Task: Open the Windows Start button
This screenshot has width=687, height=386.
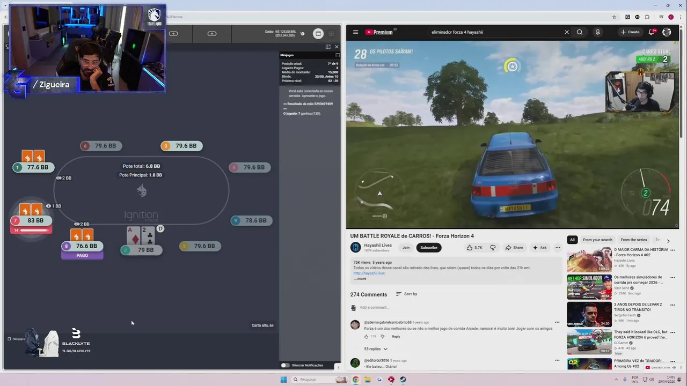Action: pyautogui.click(x=283, y=380)
